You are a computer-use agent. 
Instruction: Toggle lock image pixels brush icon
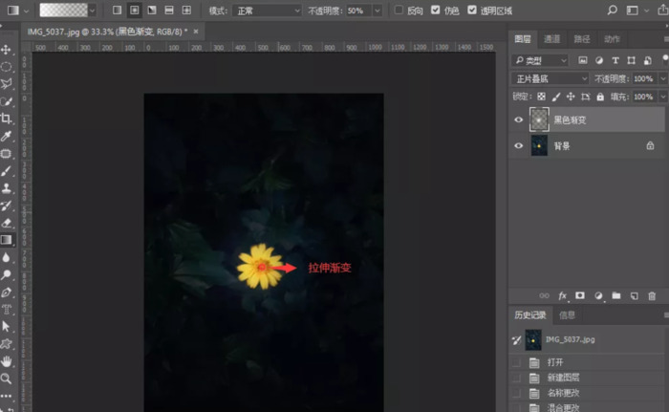click(556, 97)
